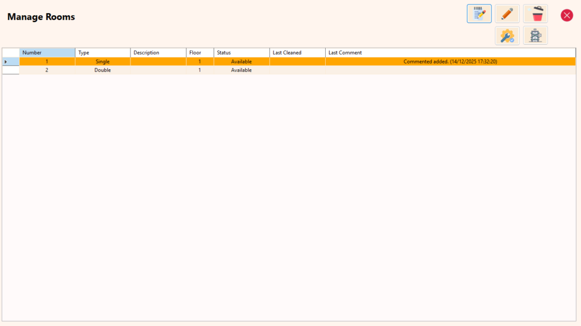Click the wrench and gear maintenance icon
Viewport: 581px width, 326px height.
(x=507, y=36)
